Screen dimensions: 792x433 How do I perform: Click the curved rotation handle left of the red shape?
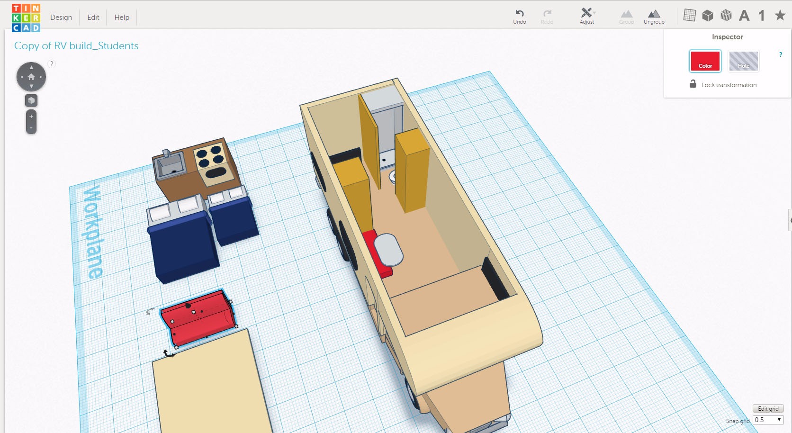(x=150, y=311)
